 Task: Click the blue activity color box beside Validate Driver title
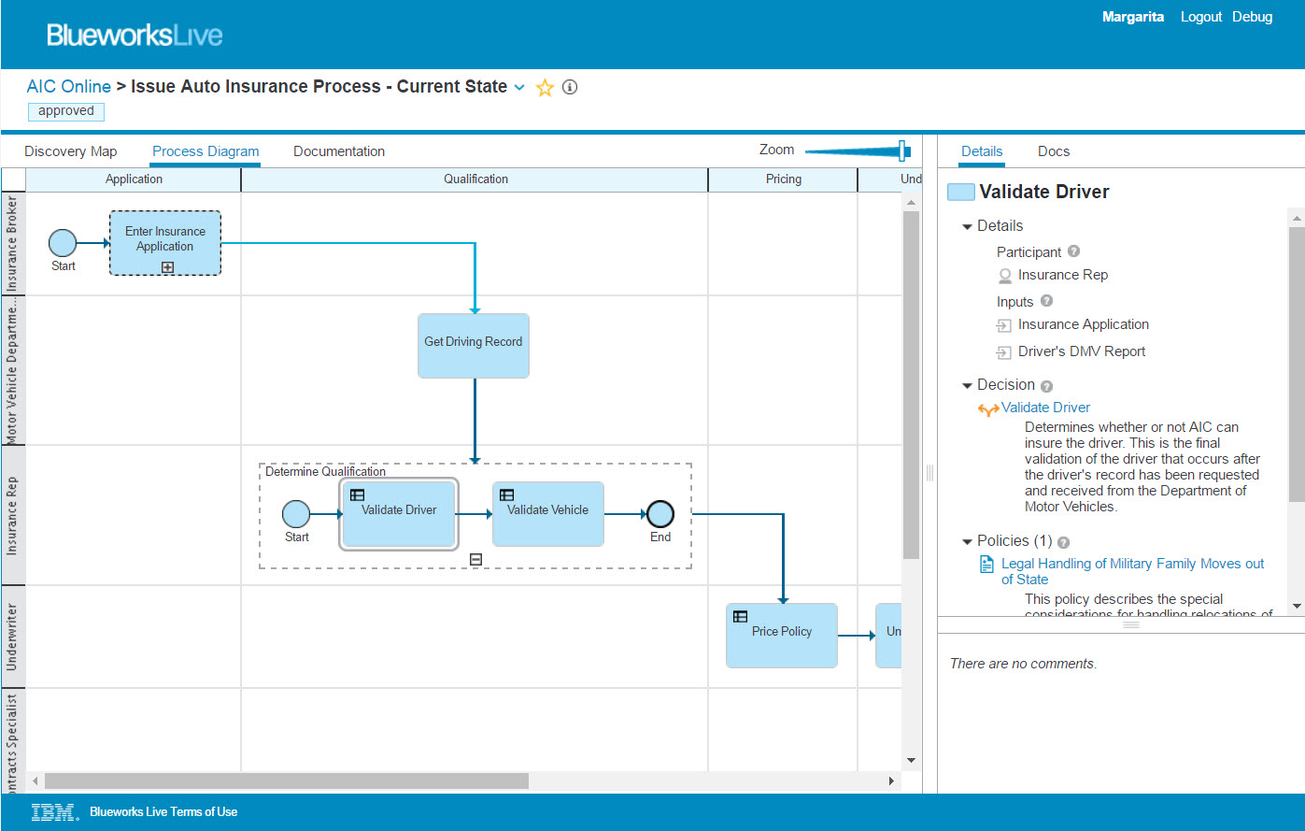[960, 193]
